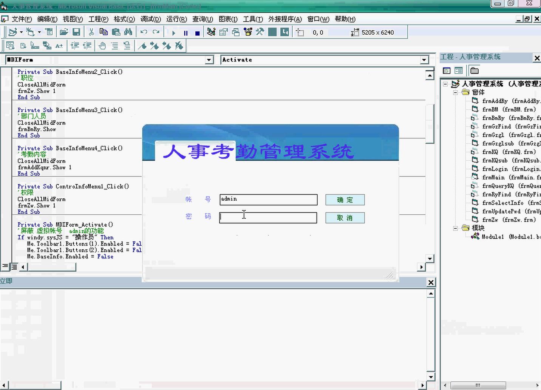Viewport: 541px width, 390px height.
Task: Click the Save Project floppy disk icon
Action: [x=76, y=32]
